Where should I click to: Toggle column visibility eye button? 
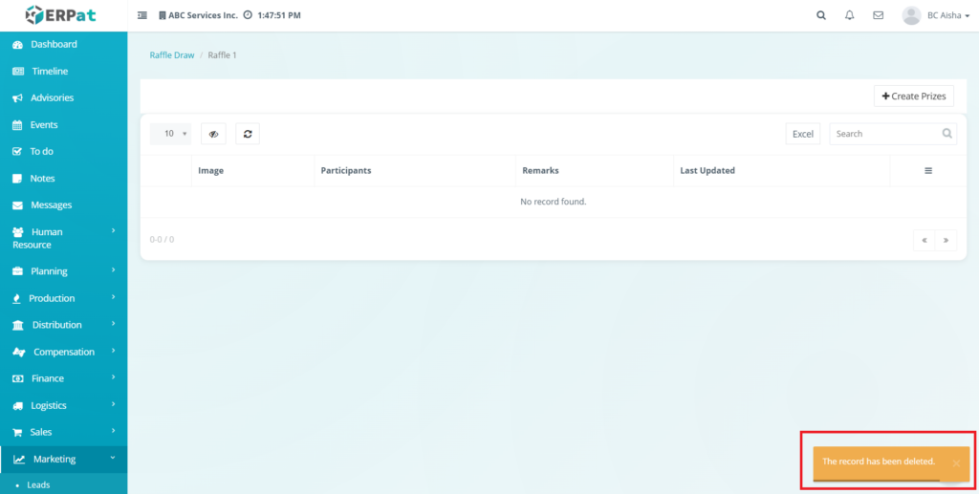point(213,134)
